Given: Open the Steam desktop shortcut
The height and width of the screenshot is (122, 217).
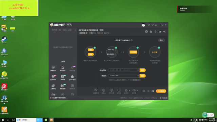Looking at the screenshot, I should click(x=4, y=40).
